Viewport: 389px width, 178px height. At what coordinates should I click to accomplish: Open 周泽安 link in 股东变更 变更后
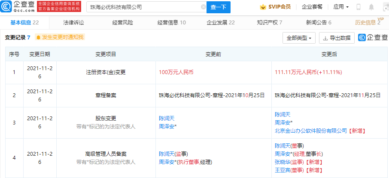coord(283,123)
